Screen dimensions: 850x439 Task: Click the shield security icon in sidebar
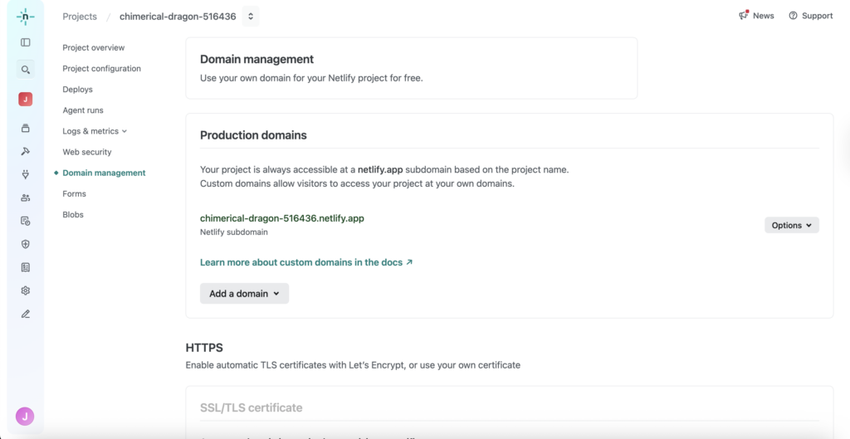(26, 244)
